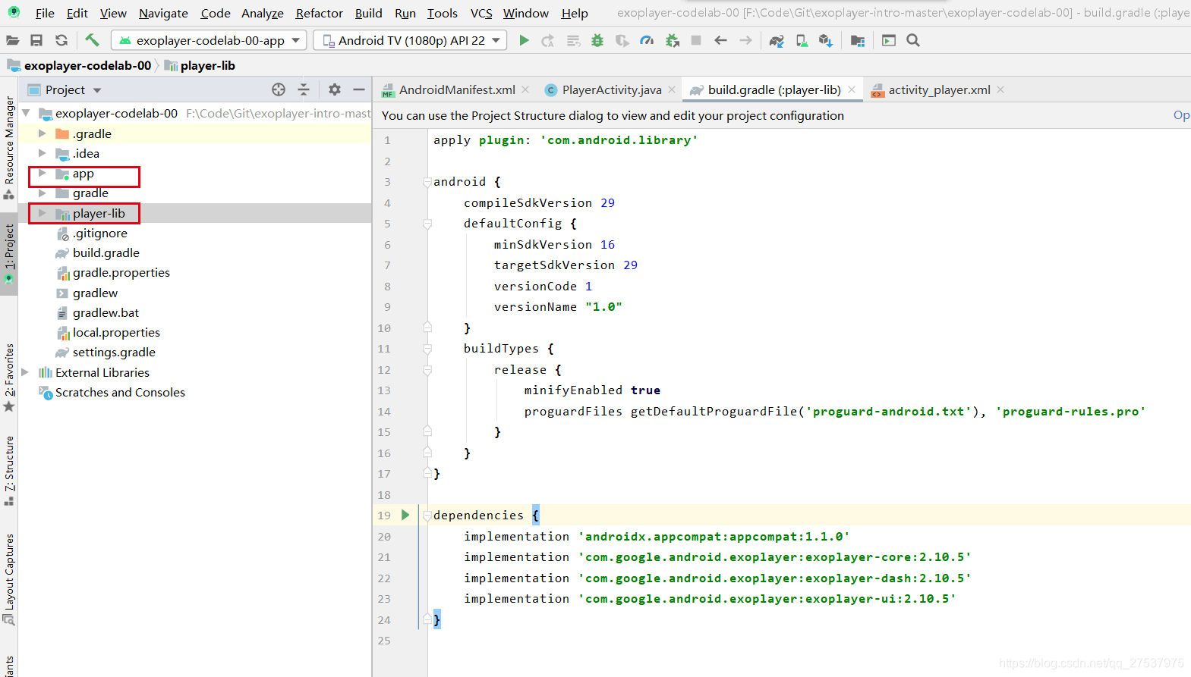Place cursor on compileSdkVersion 29 line

click(539, 203)
